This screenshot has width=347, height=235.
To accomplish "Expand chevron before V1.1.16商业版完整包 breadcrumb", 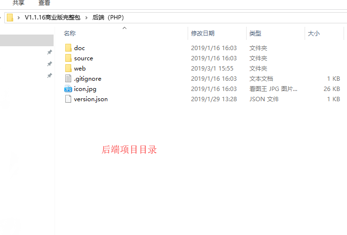I will 19,18.
